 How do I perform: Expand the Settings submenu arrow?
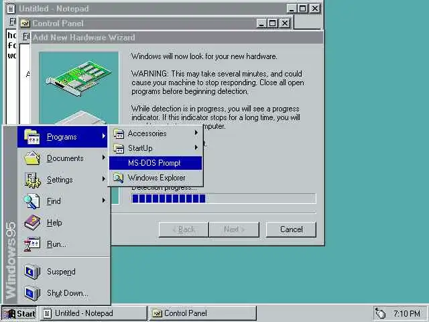click(103, 179)
